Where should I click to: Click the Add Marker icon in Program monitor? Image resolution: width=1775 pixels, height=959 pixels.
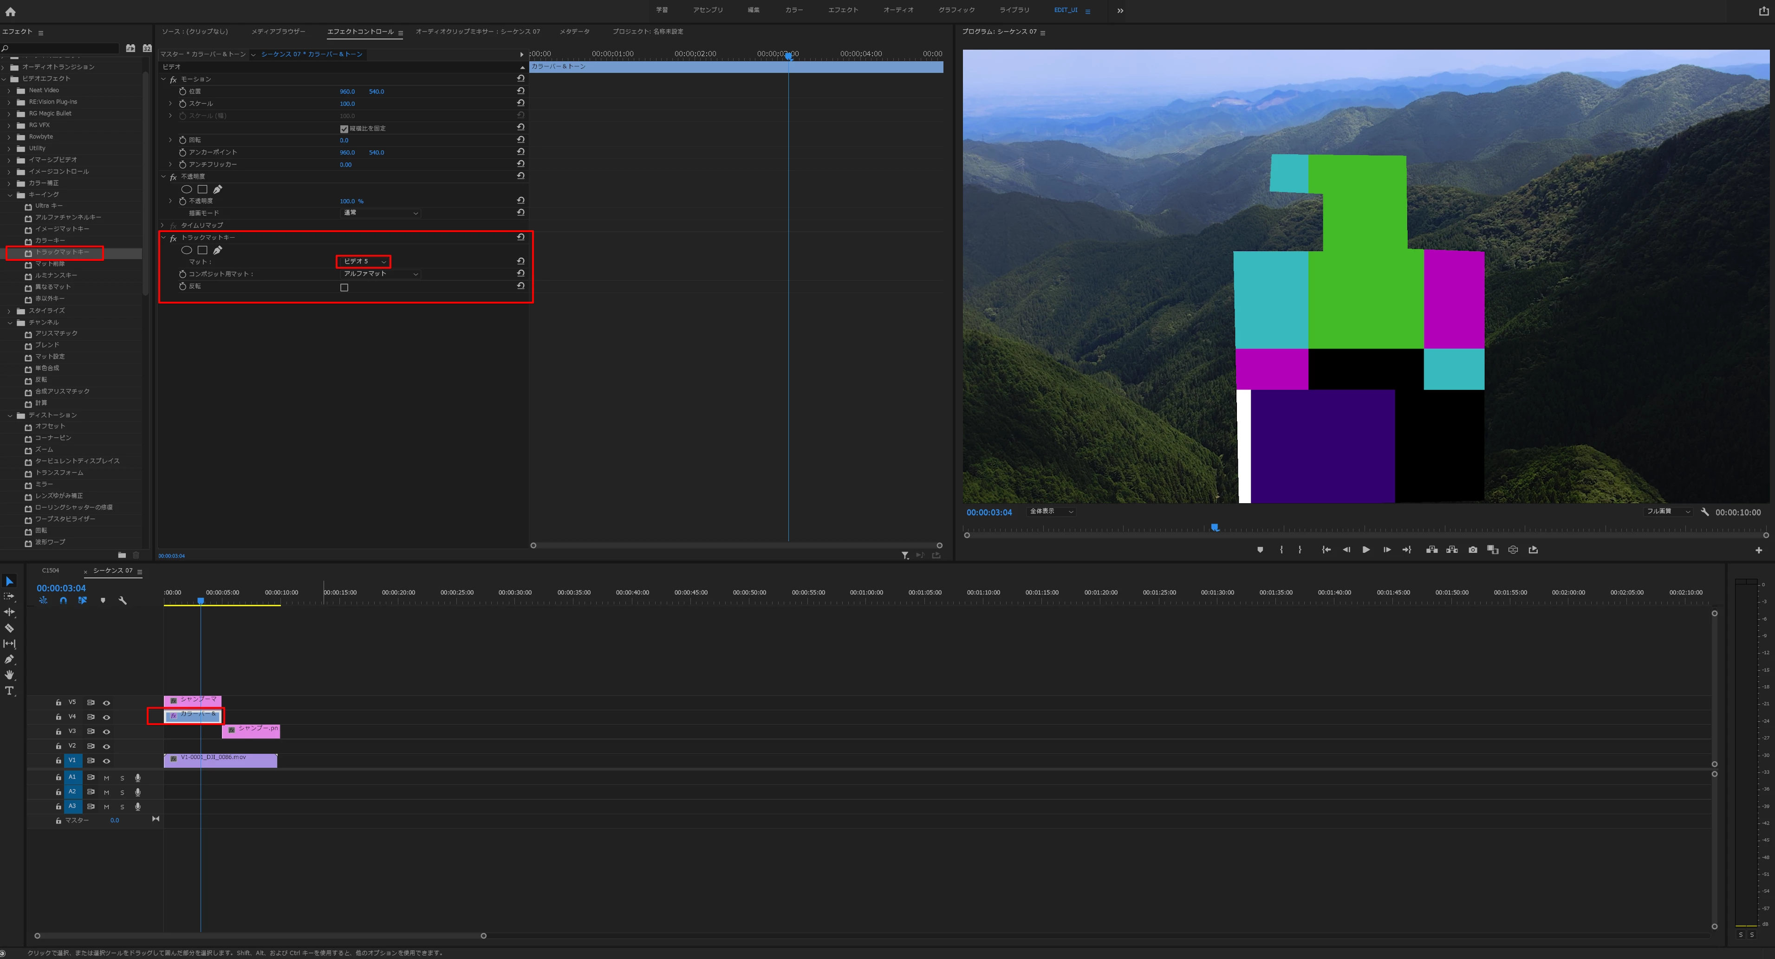(x=1260, y=550)
